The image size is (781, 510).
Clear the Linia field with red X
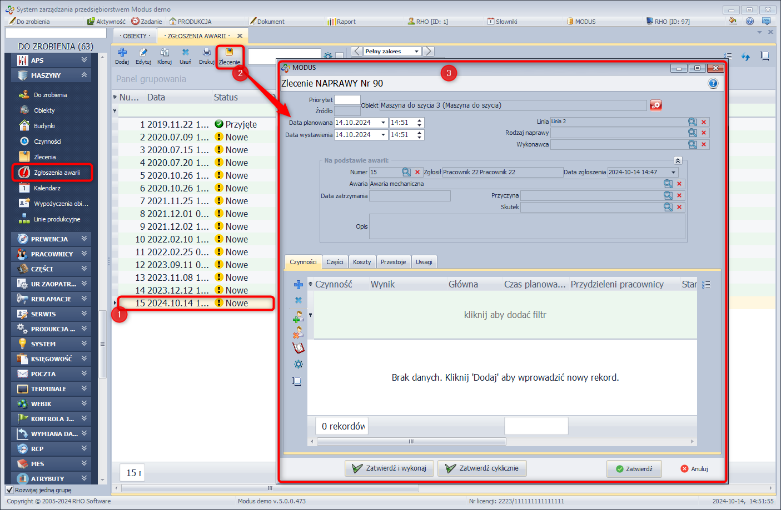[704, 122]
